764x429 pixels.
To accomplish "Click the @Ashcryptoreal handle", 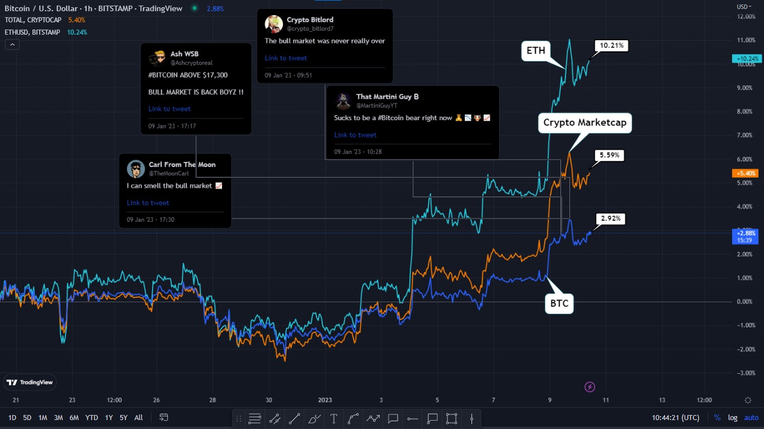I will pos(191,63).
